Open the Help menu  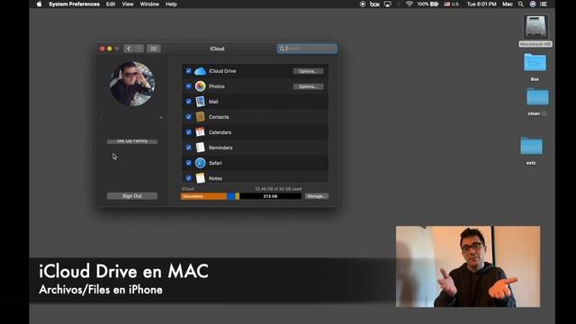click(171, 4)
